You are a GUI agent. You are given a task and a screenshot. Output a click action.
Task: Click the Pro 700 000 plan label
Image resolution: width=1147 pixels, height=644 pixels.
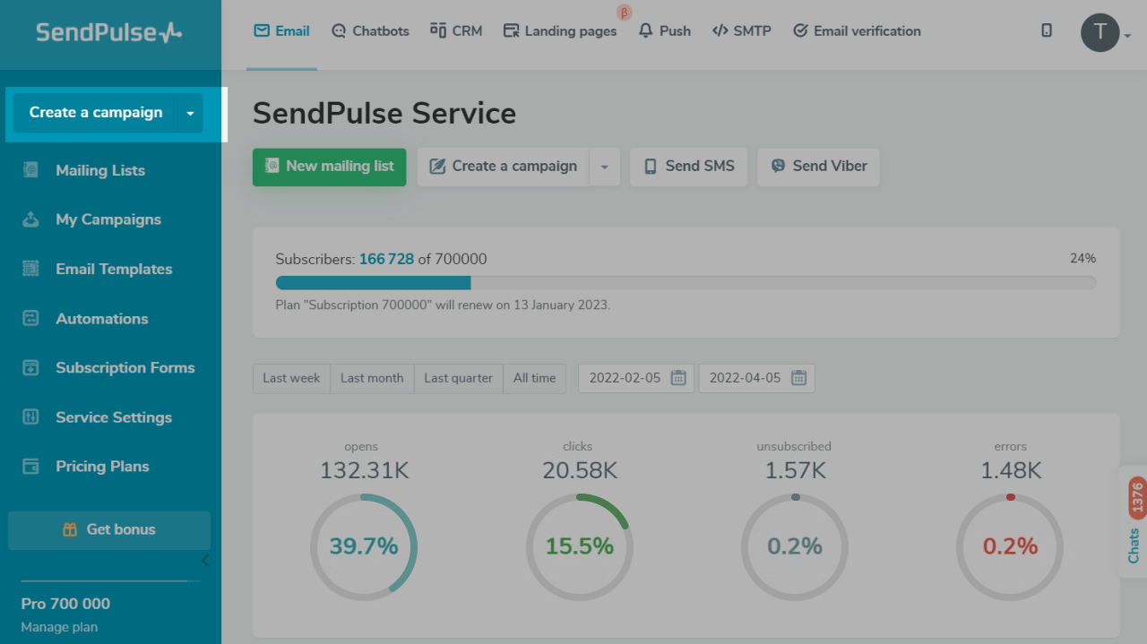[66, 604]
